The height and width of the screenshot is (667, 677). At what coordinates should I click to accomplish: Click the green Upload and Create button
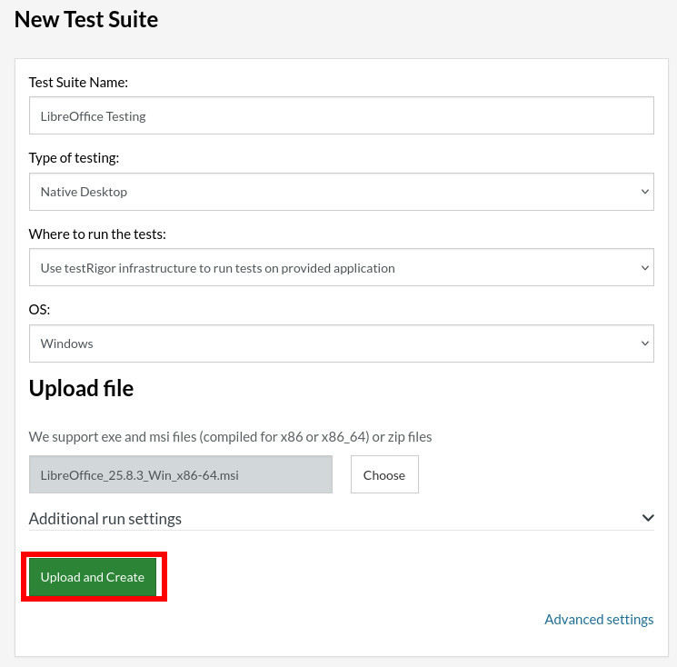point(93,577)
